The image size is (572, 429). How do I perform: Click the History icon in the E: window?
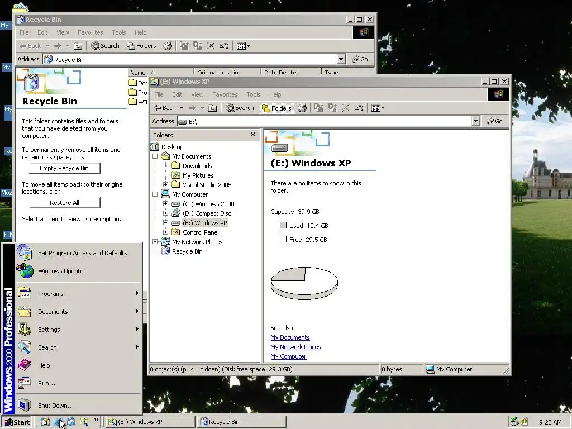coord(302,108)
